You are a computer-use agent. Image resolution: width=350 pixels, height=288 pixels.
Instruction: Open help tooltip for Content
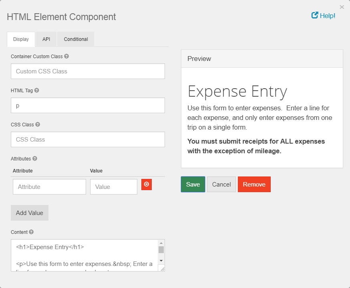click(30, 232)
